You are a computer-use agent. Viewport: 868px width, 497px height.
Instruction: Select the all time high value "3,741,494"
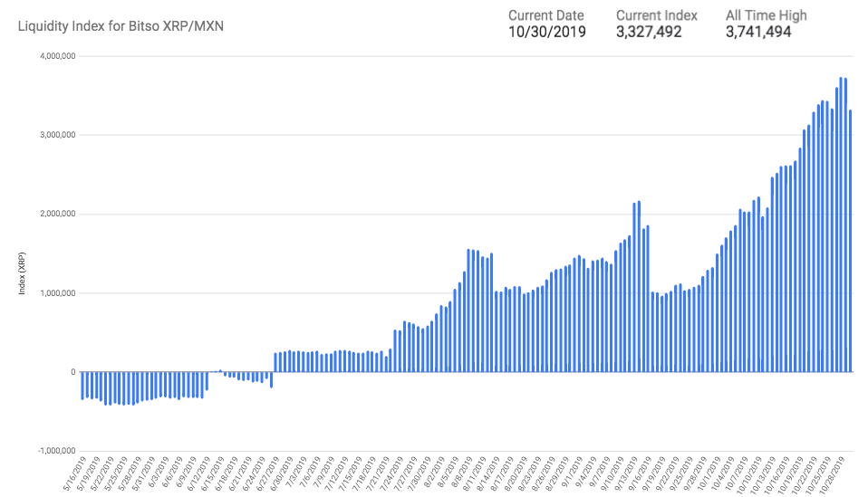coord(758,32)
